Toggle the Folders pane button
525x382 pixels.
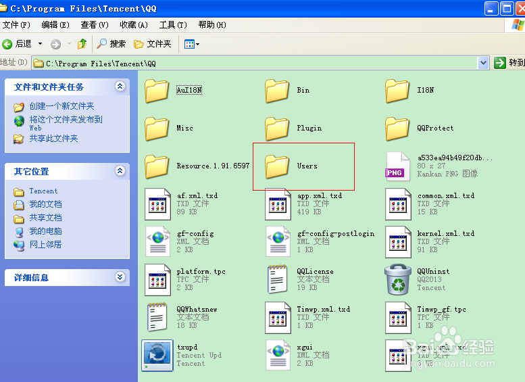153,44
